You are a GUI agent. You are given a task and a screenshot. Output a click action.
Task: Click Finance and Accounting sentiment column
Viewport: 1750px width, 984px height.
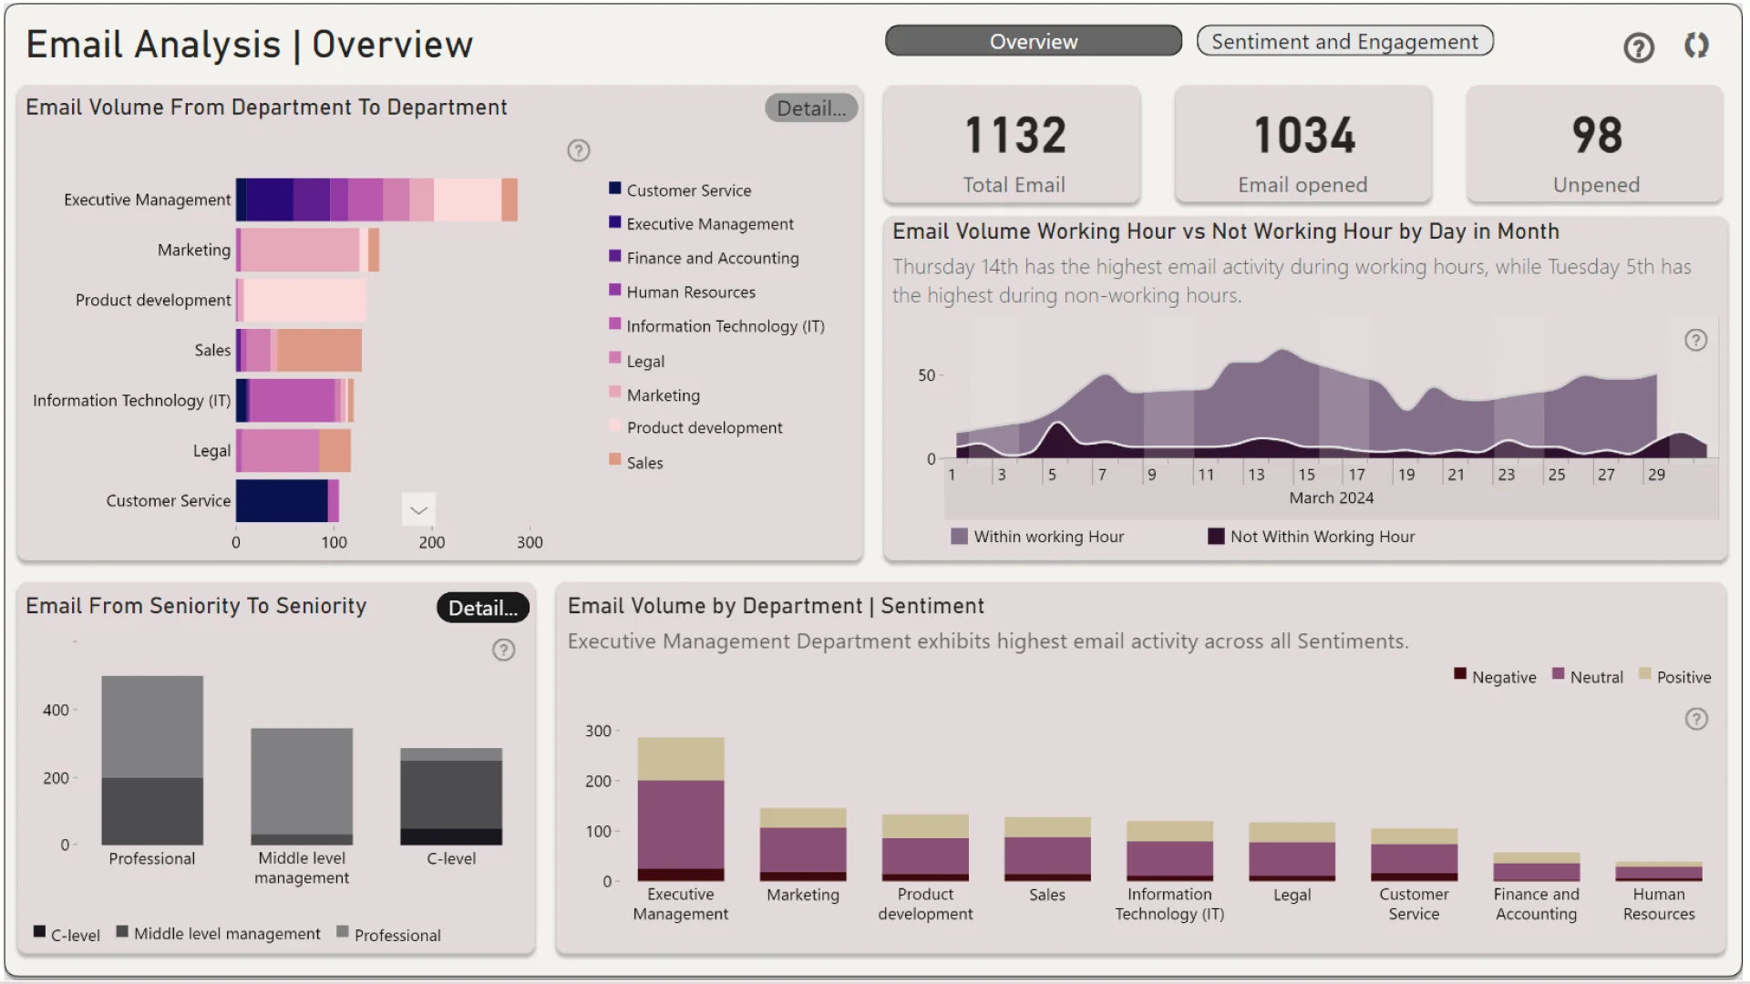click(x=1536, y=866)
